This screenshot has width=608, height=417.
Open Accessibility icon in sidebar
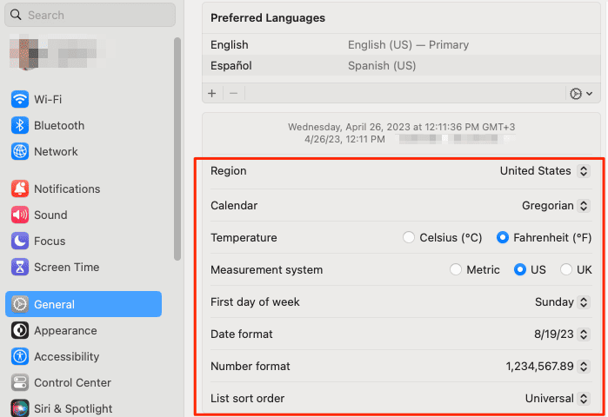tap(20, 356)
